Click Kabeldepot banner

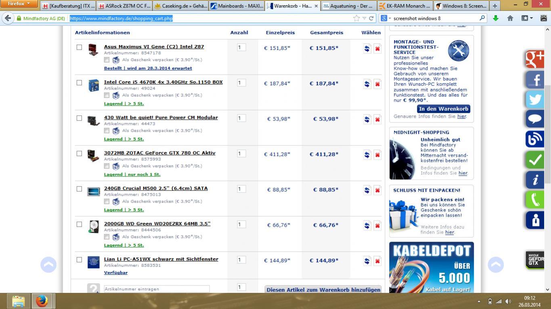pos(432,268)
